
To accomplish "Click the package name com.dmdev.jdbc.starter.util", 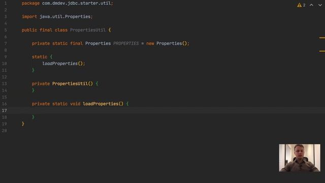I will (x=76, y=4).
